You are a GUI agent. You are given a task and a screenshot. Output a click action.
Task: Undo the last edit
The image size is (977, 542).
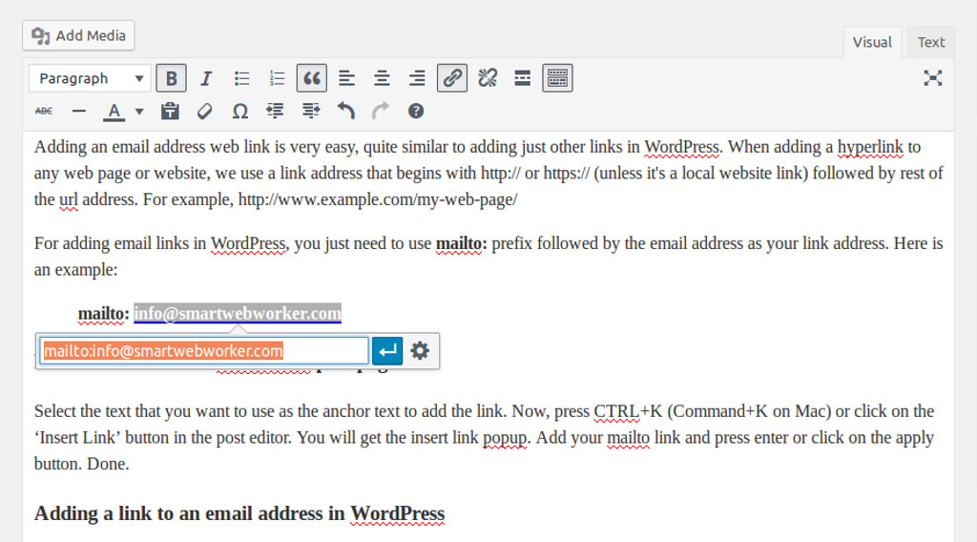tap(345, 111)
